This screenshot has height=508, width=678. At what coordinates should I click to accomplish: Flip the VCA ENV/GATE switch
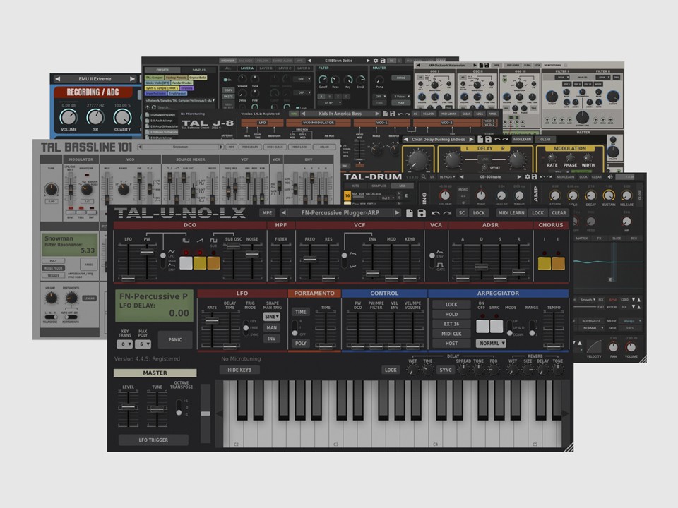[432, 260]
